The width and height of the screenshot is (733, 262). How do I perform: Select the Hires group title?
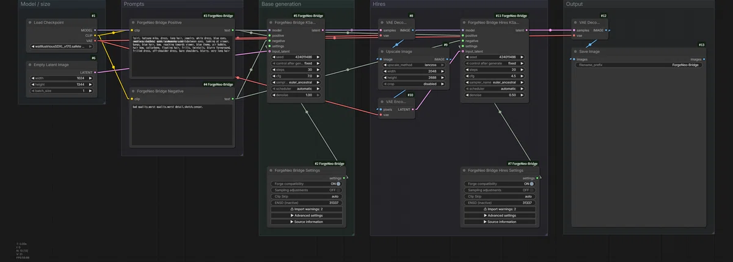(379, 4)
